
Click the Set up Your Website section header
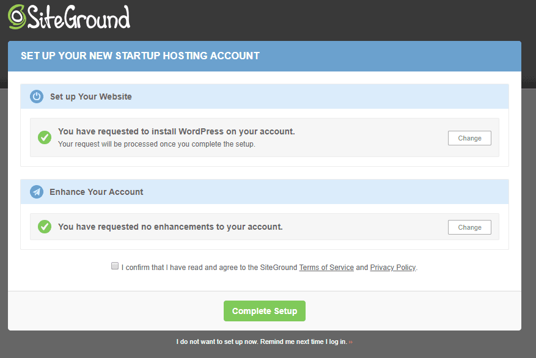click(265, 97)
